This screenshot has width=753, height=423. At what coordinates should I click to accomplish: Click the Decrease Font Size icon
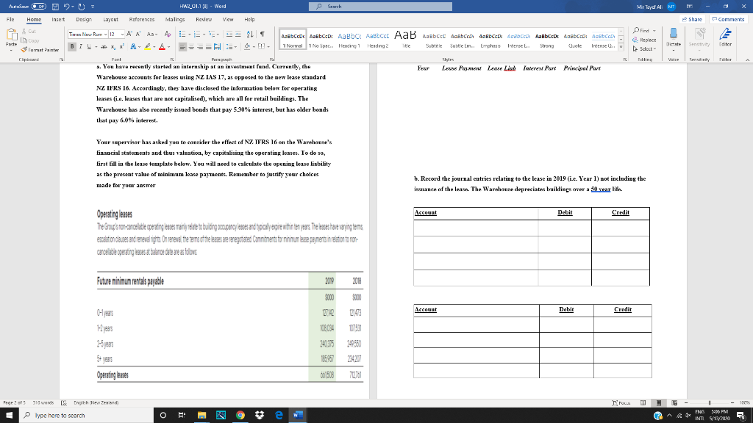tap(138, 34)
